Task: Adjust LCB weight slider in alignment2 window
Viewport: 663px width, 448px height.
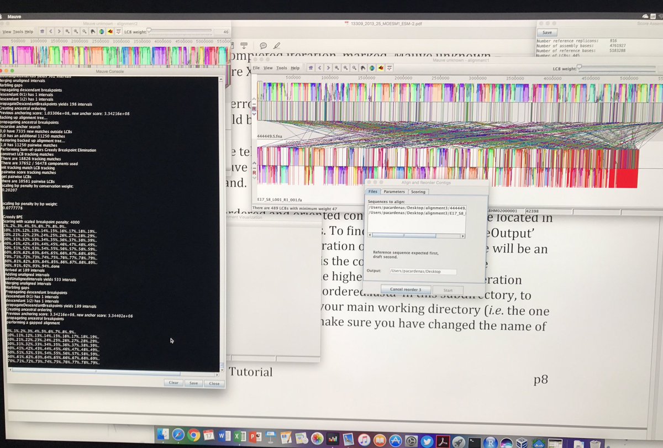Action: pos(180,31)
